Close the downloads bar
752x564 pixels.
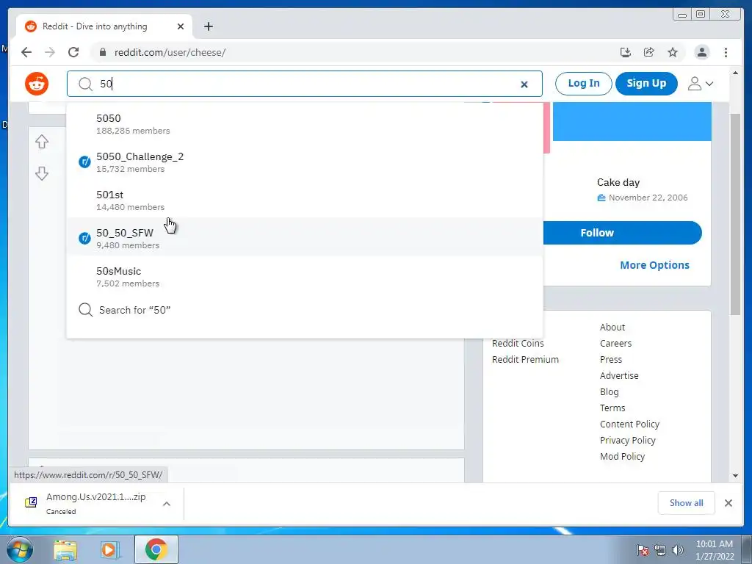click(728, 503)
